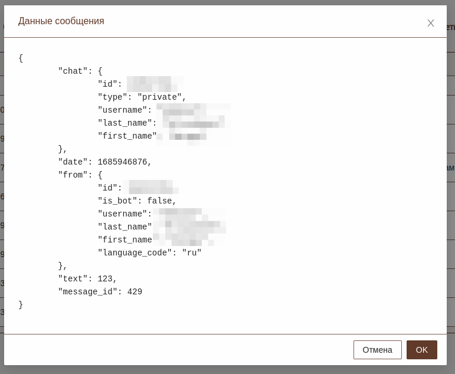Click the blurred id value inside from object

coord(152,188)
